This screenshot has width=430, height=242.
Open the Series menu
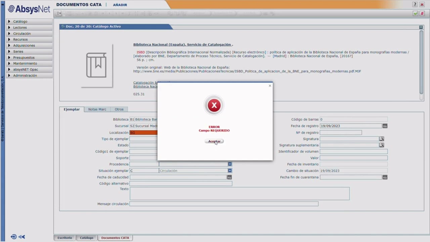(x=30, y=51)
